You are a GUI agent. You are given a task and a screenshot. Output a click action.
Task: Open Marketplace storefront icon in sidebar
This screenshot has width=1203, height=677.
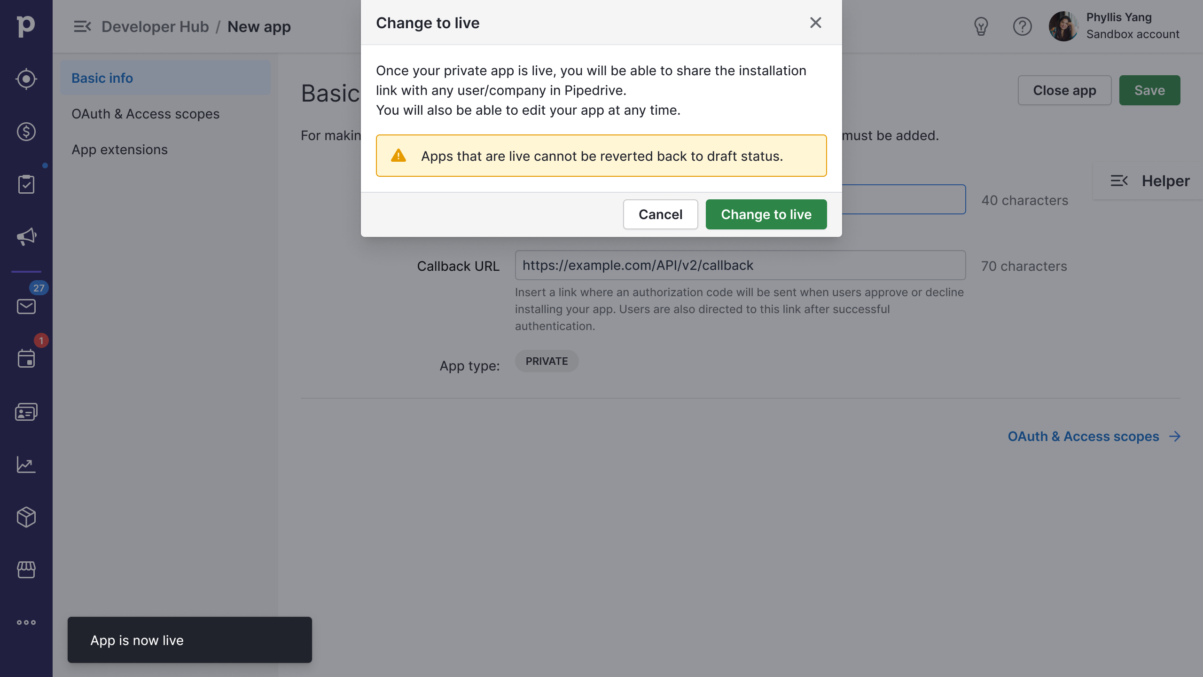click(x=26, y=569)
